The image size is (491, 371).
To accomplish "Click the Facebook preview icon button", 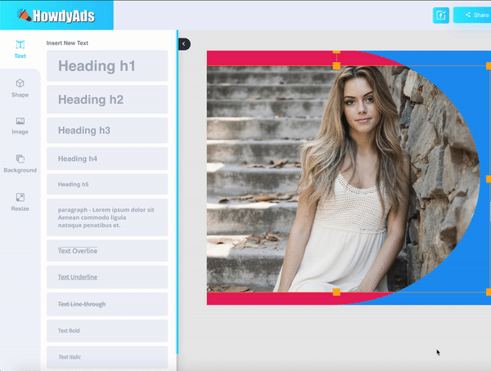I will [441, 16].
